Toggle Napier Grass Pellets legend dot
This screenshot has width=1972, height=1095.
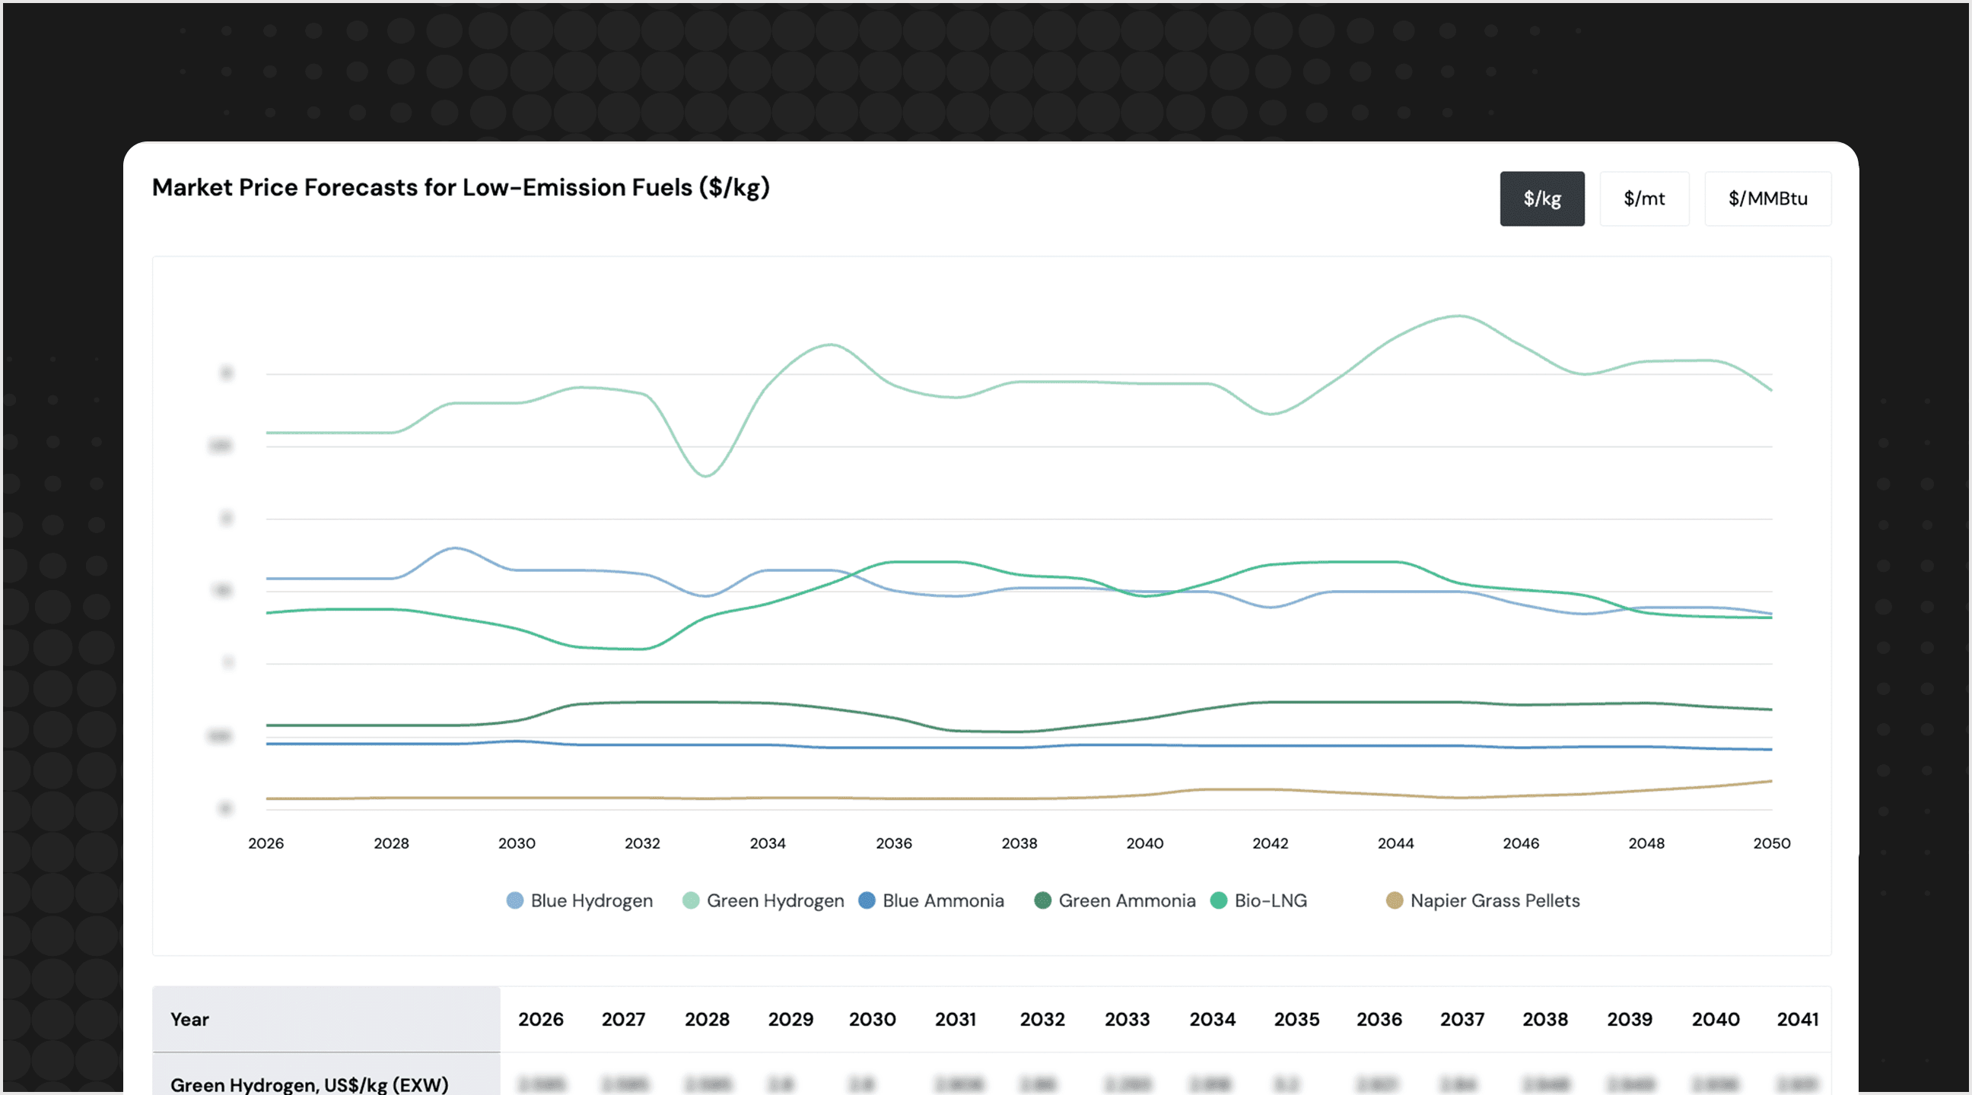tap(1394, 900)
